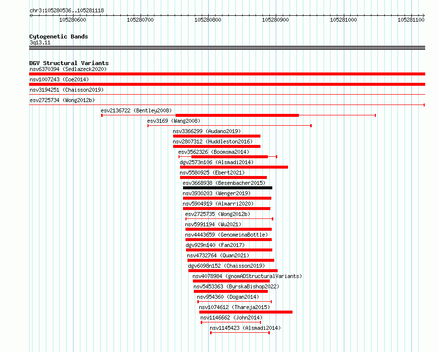Viewport: 439px width, 352px height.
Task: Click the chr3:105280536..105281118 region label
Action: click(x=67, y=10)
